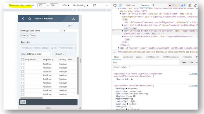Click the rotate device icon in toolbar
The image size is (204, 114).
pos(94,5)
